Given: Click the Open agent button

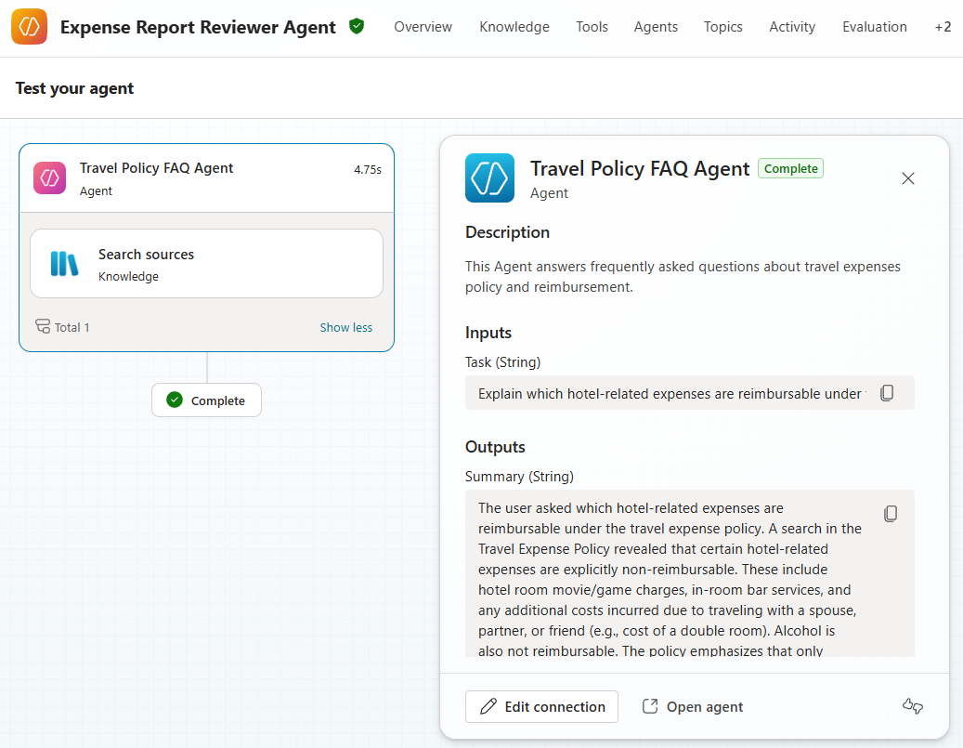Looking at the screenshot, I should point(692,706).
